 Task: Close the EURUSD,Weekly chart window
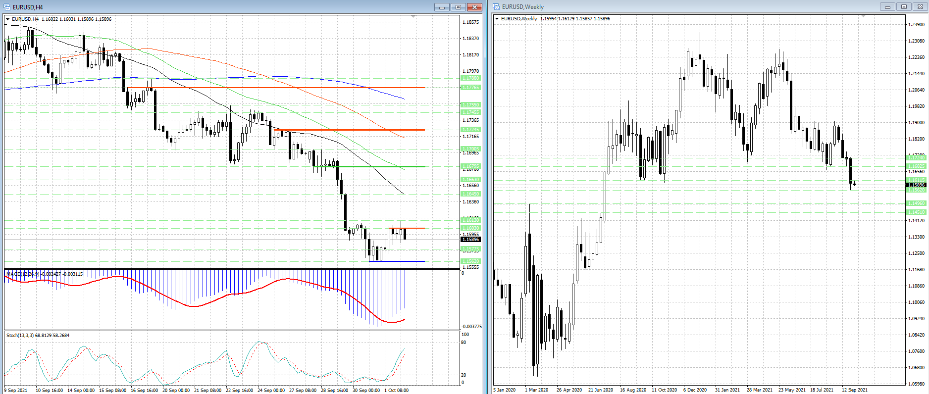click(x=920, y=7)
